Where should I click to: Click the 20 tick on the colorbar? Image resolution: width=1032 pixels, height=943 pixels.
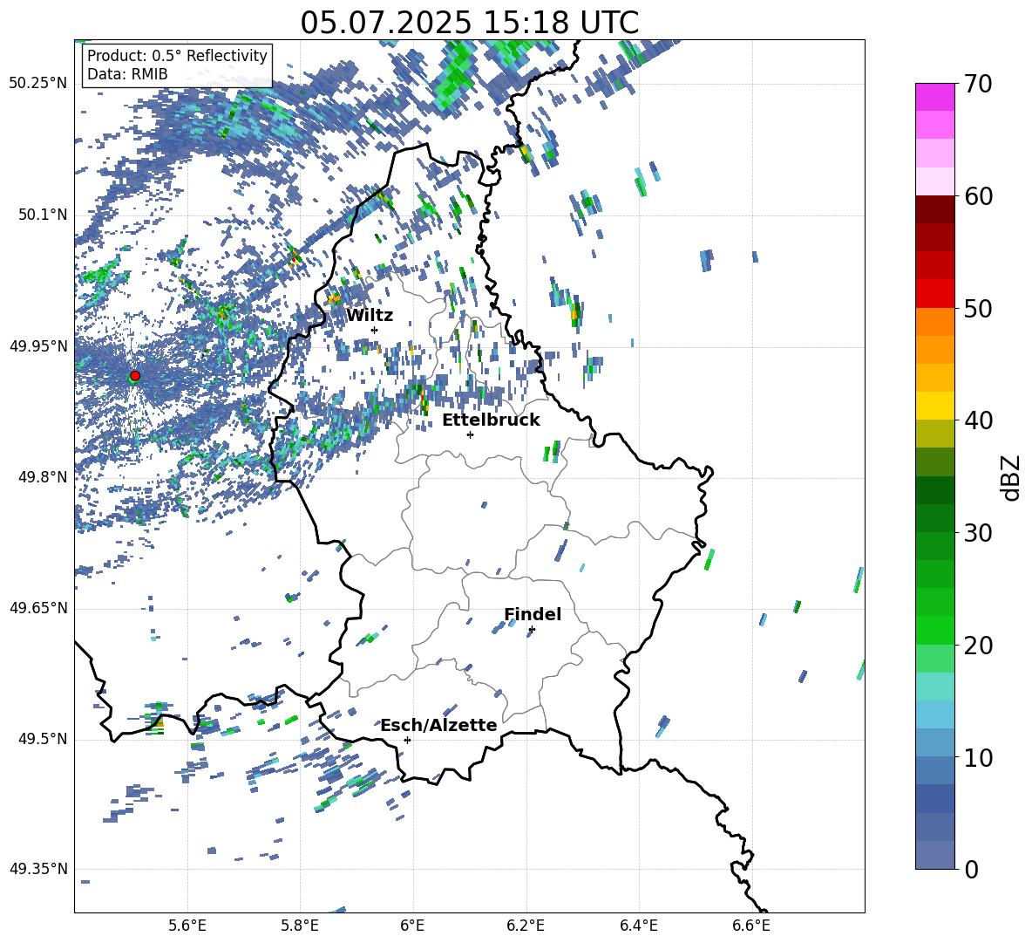978,645
